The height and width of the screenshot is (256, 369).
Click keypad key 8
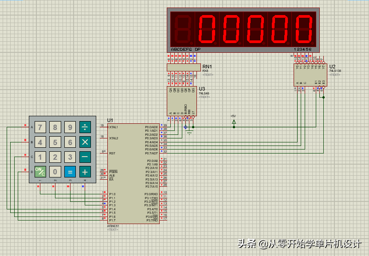(x=55, y=127)
